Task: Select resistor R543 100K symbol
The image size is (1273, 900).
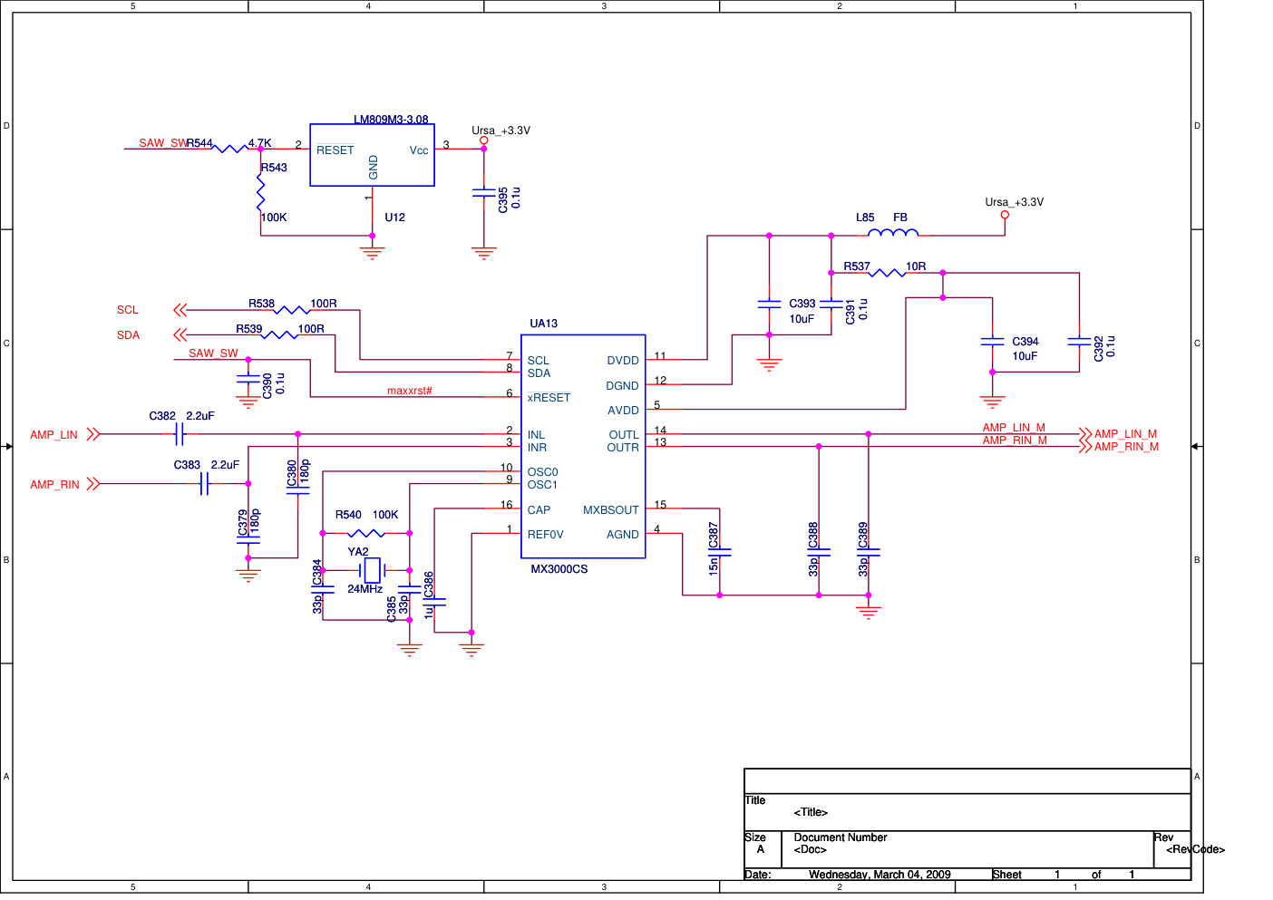Action: [261, 192]
